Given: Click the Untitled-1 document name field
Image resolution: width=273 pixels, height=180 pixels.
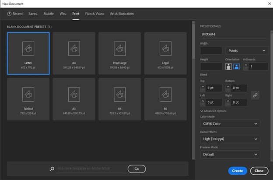Looking at the screenshot, I should [x=233, y=34].
